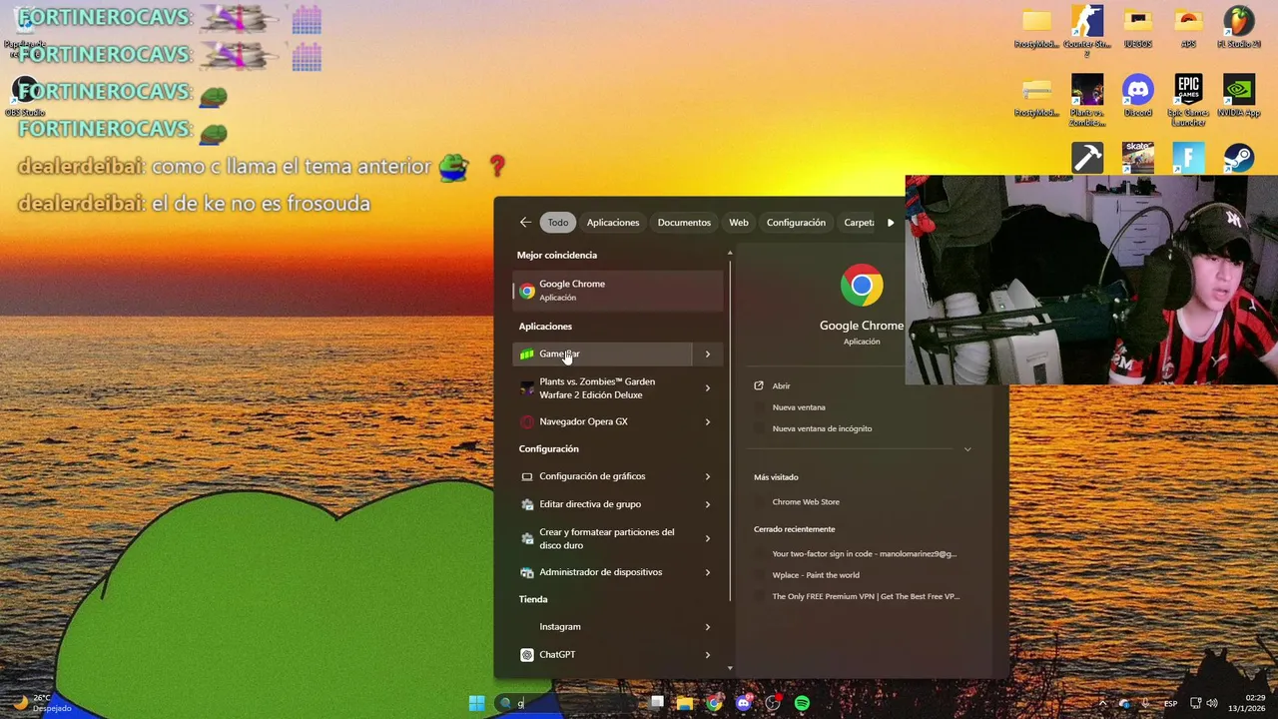Expand ChatGPT store result chevron
This screenshot has height=719, width=1278.
[708, 655]
